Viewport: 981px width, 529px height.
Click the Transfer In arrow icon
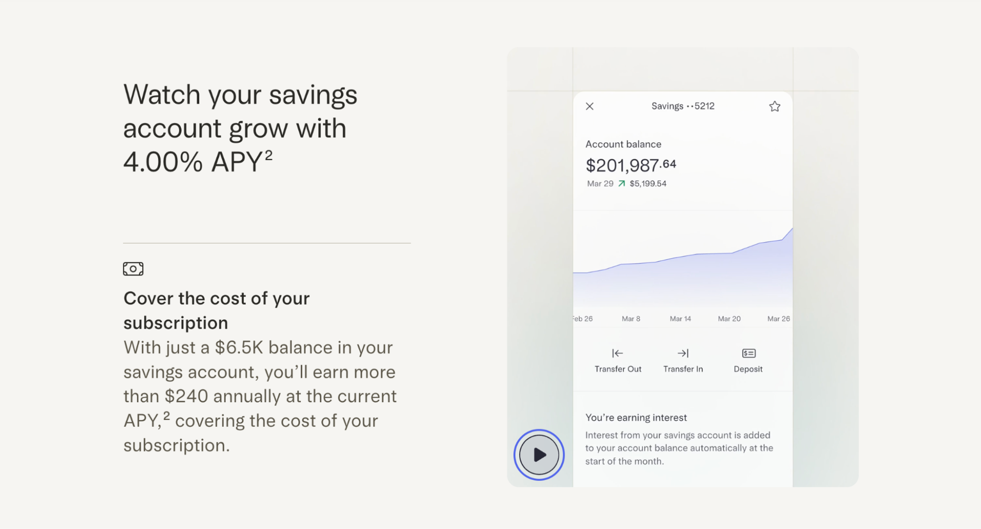(683, 353)
